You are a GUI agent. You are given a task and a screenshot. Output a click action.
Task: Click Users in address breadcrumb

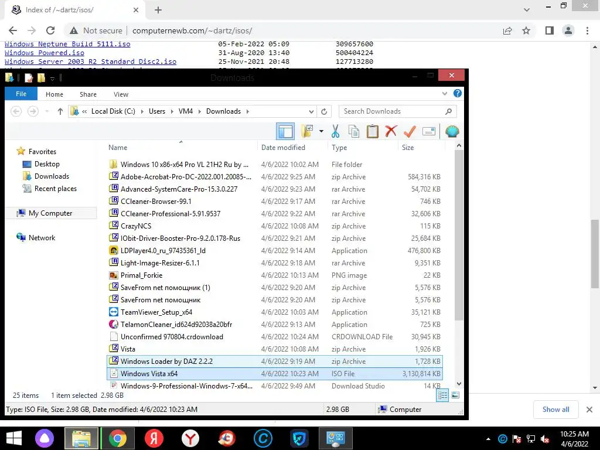pyautogui.click(x=157, y=111)
